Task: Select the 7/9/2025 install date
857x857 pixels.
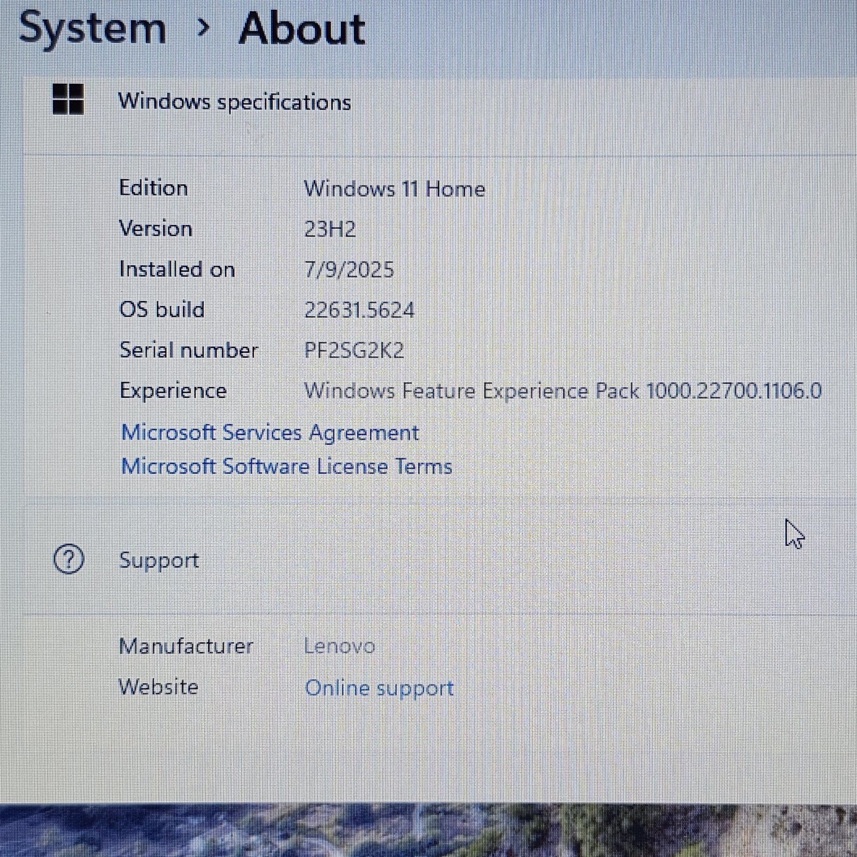Action: [349, 269]
